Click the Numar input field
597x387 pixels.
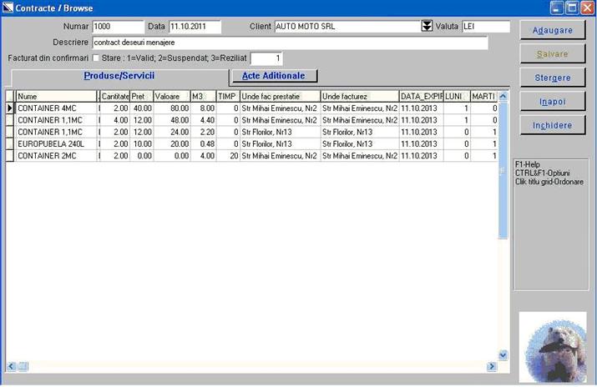click(x=118, y=27)
